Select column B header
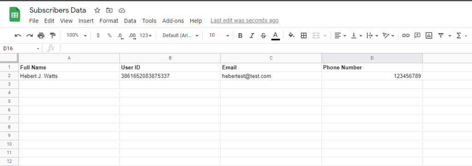The width and height of the screenshot is (472, 166). click(x=170, y=58)
